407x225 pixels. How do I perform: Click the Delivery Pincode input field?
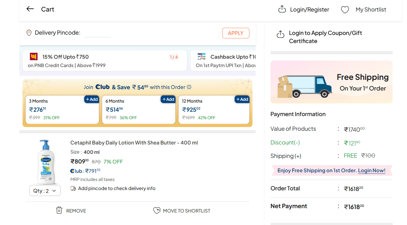point(97,33)
